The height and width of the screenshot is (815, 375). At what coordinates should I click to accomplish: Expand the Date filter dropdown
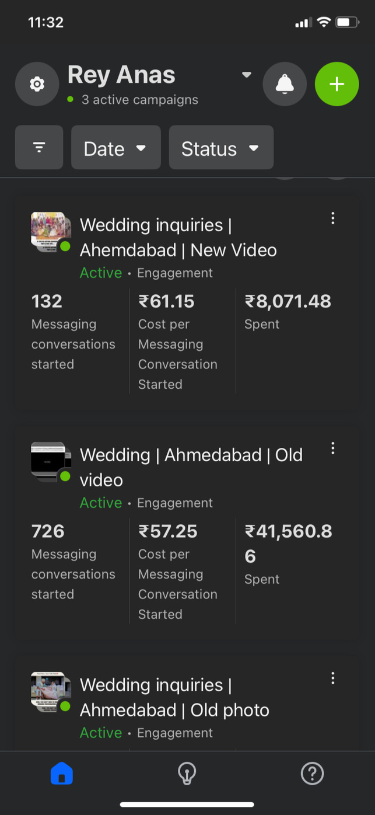click(115, 148)
